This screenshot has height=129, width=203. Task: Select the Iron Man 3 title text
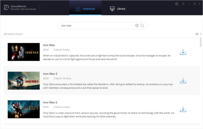[x=50, y=74]
